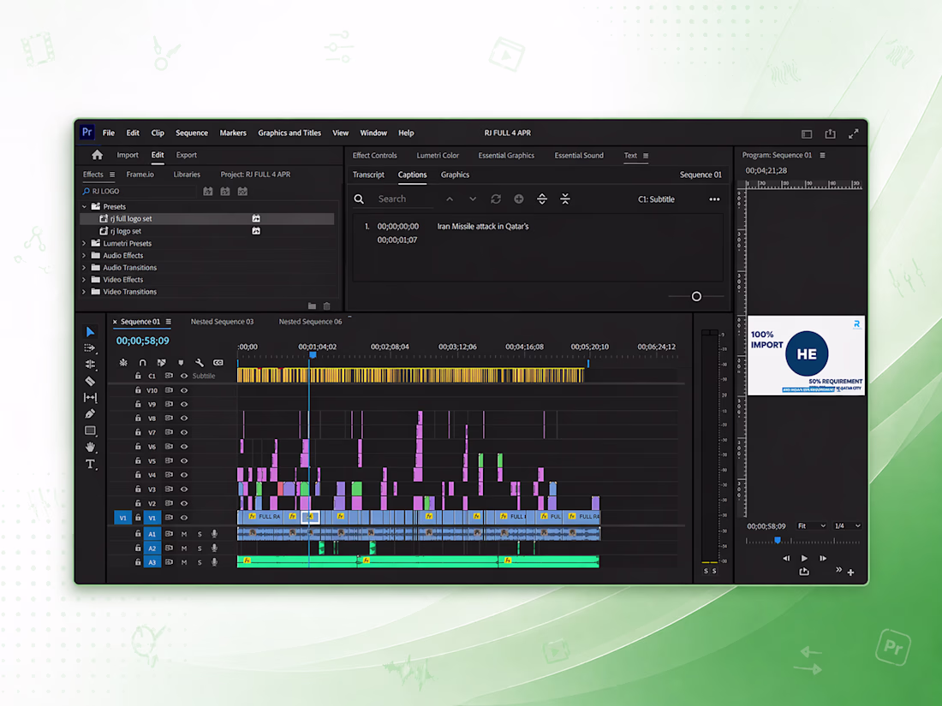942x706 pixels.
Task: Toggle the caption track CC button
Action: pos(218,363)
